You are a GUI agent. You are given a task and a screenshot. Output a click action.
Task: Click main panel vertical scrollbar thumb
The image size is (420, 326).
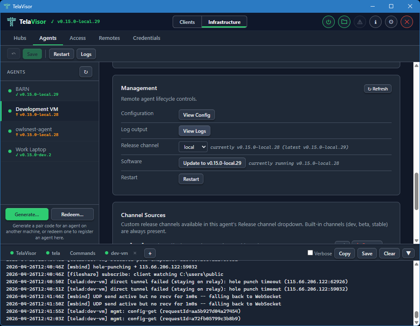pos(416,191)
